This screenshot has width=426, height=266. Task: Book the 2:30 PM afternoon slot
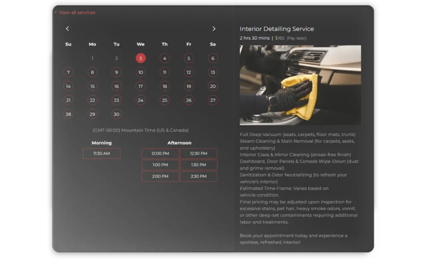(x=198, y=176)
